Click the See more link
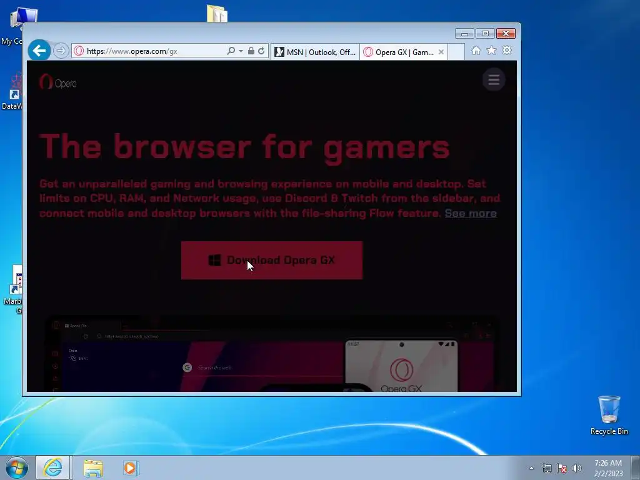Viewport: 640px width, 480px height. [x=471, y=213]
